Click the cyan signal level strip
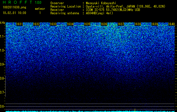Image resolution: width=177 pixels, height=112 pixels. pyautogui.click(x=90, y=111)
